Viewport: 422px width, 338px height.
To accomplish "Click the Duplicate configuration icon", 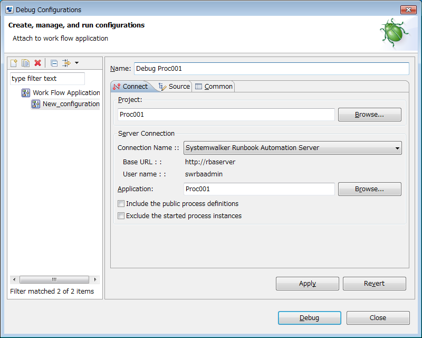I will click(x=25, y=63).
